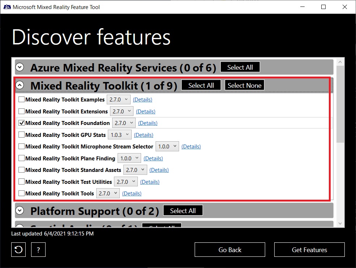
Task: Click the feature list scrollbar thumb
Action: (340, 104)
